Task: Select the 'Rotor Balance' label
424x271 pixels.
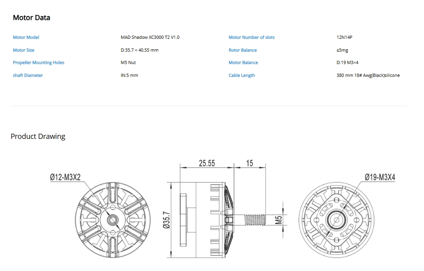Action: (x=243, y=50)
